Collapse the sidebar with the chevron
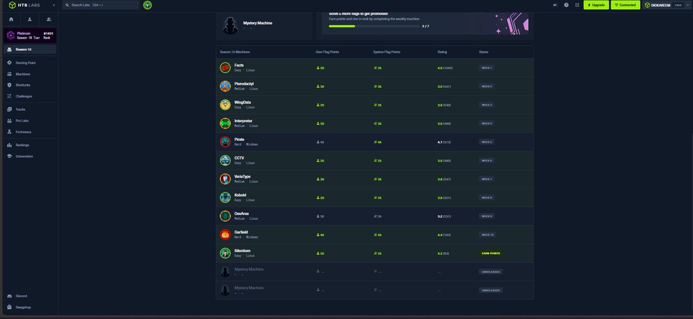 [x=54, y=5]
